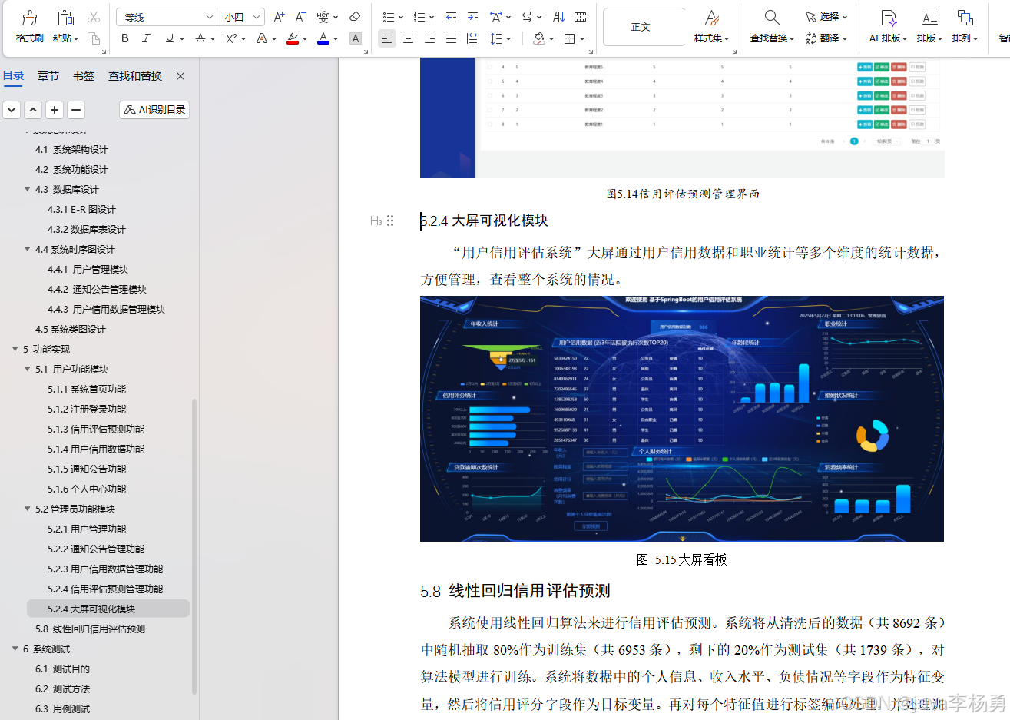Click the down-chevron outline level button

(12, 110)
